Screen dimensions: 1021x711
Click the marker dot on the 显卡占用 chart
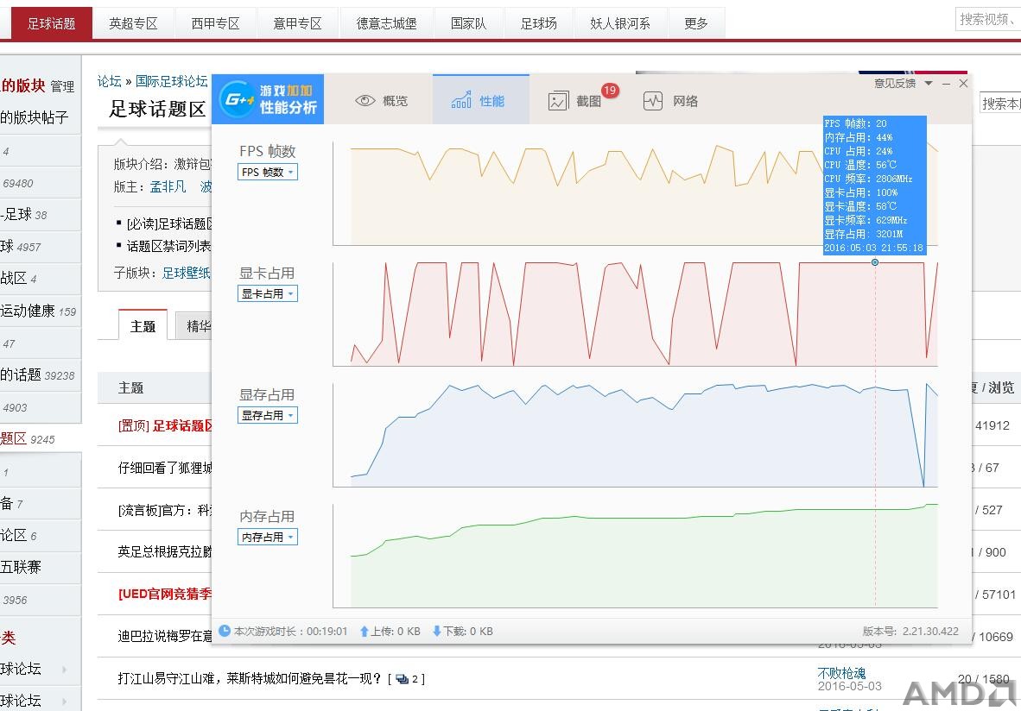(x=875, y=262)
